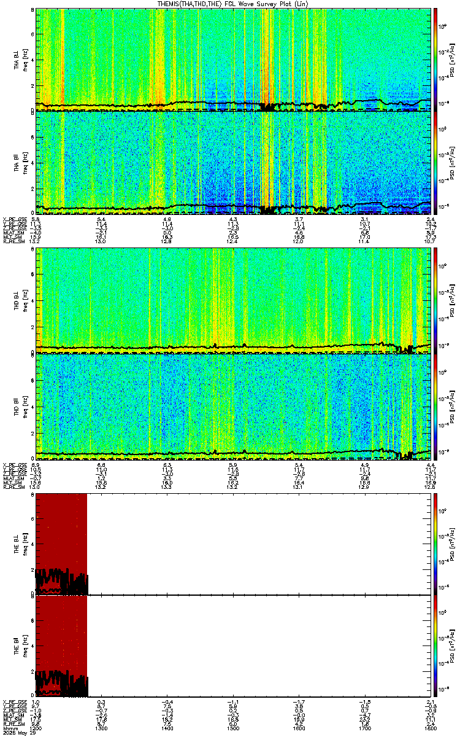This screenshot has height=737, width=460.
Task: Click the red data block in THE B-perpendicular panel
Action: tap(61, 544)
